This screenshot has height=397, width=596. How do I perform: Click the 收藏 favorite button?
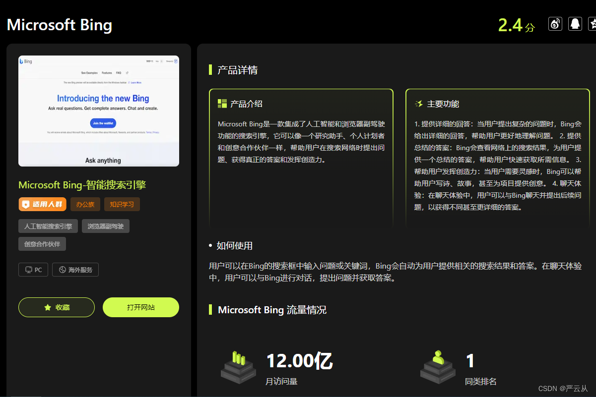(x=57, y=307)
